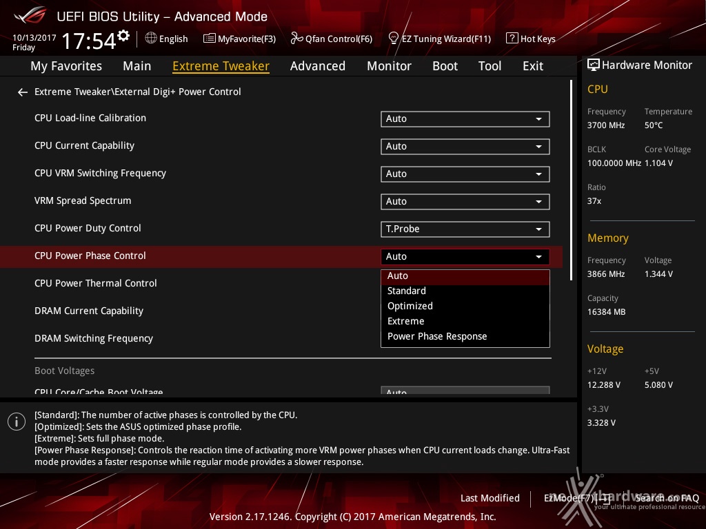The height and width of the screenshot is (529, 706).
Task: Click the ROG logo in the header
Action: [30, 15]
